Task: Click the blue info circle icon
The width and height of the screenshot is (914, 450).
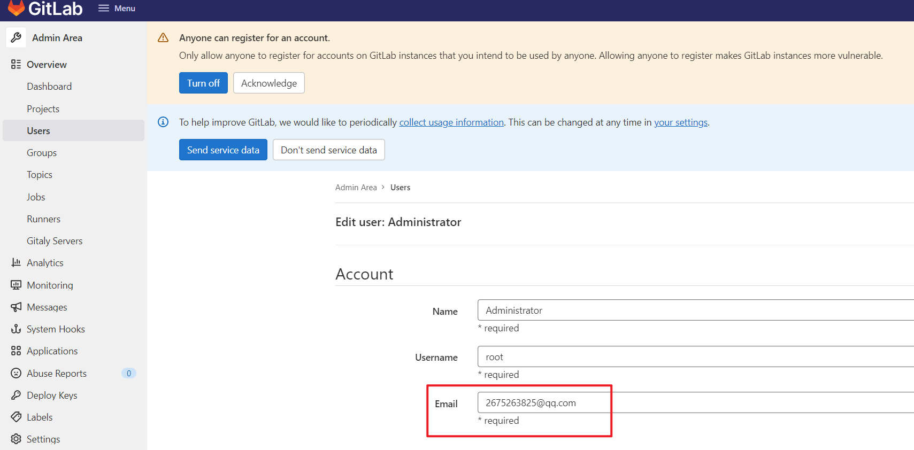Action: [163, 122]
